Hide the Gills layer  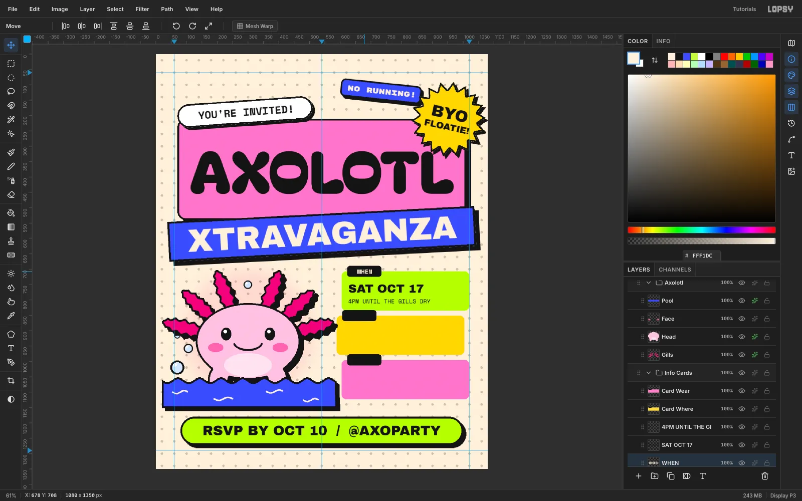pyautogui.click(x=742, y=355)
